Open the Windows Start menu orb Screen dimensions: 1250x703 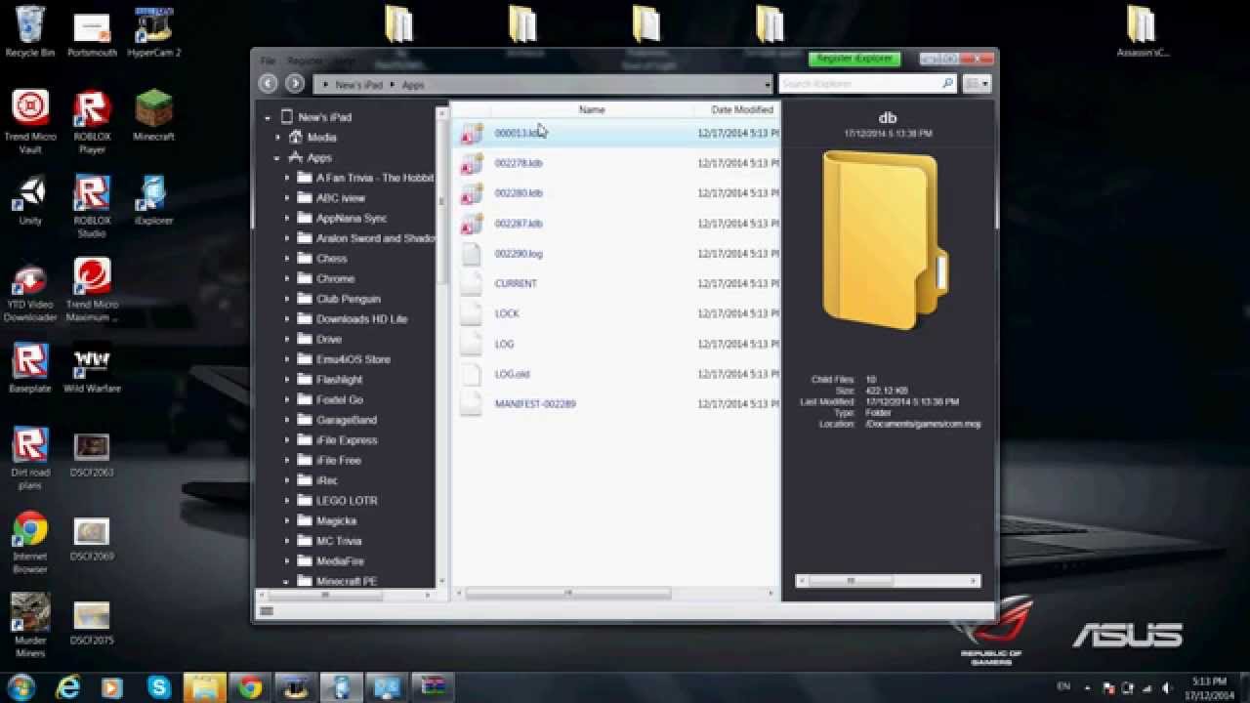pos(21,687)
